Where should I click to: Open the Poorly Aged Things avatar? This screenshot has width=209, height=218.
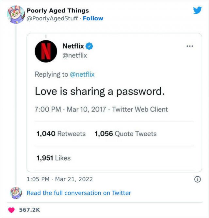(16, 14)
